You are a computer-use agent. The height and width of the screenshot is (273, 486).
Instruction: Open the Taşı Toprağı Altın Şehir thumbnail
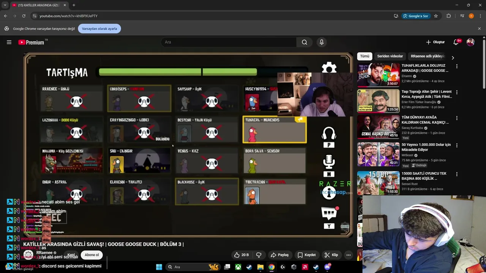pos(378,101)
